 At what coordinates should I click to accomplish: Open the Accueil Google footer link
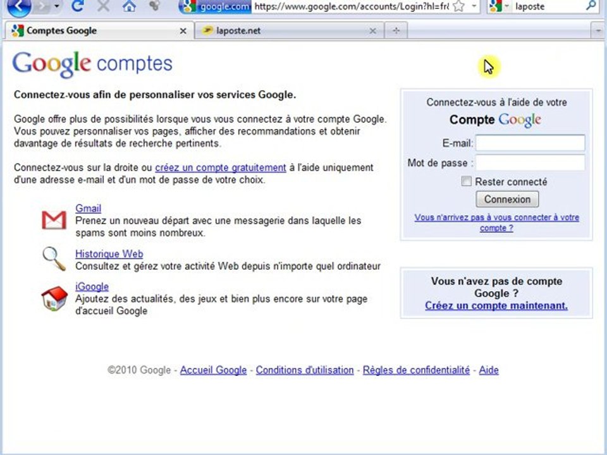[213, 370]
